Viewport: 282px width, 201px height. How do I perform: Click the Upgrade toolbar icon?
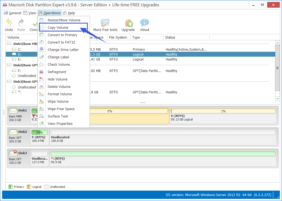pos(129,23)
